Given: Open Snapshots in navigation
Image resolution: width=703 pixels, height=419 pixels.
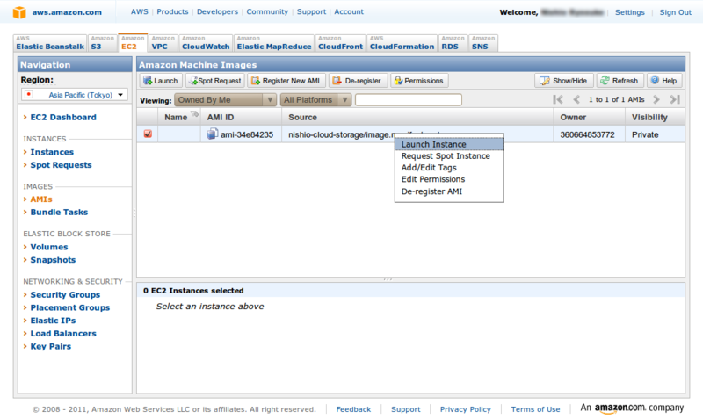Looking at the screenshot, I should tap(53, 260).
